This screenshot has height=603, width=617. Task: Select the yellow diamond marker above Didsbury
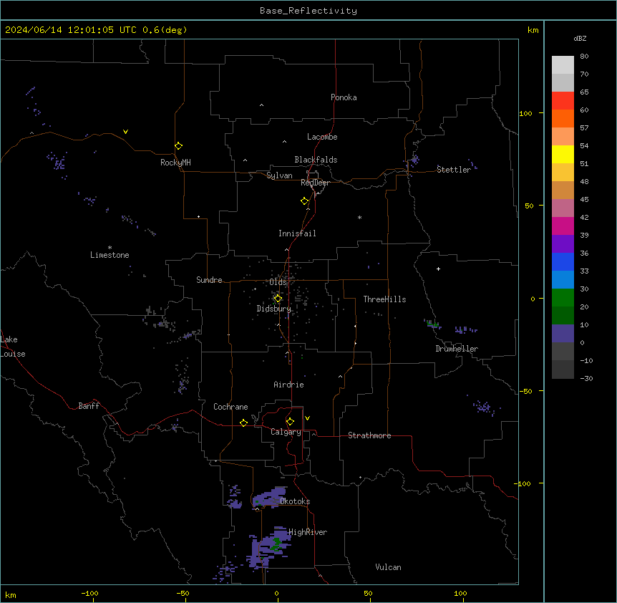(x=278, y=299)
